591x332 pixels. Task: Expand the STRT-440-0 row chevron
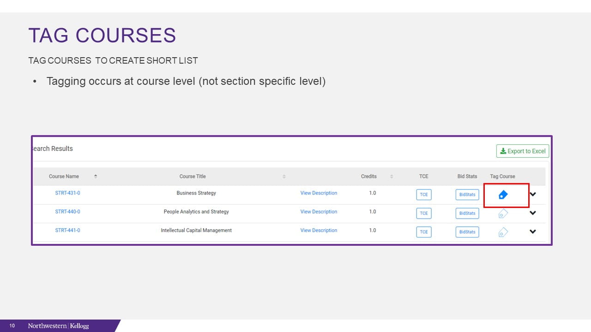point(533,213)
